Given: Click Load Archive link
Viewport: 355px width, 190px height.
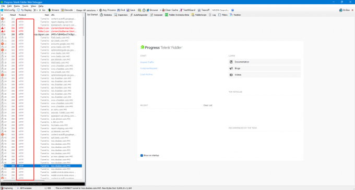Looking at the screenshot, I should point(147,74).
